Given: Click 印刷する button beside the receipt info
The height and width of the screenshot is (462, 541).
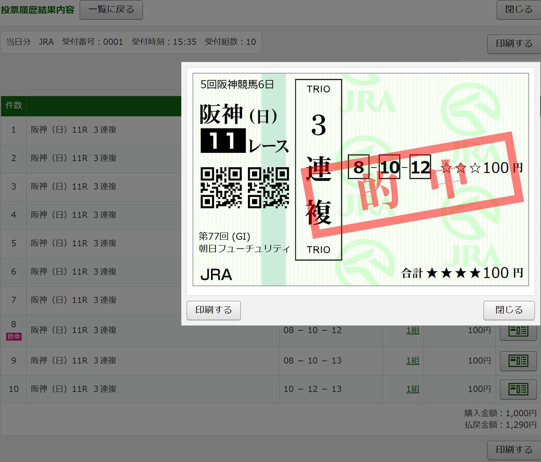Looking at the screenshot, I should 514,44.
